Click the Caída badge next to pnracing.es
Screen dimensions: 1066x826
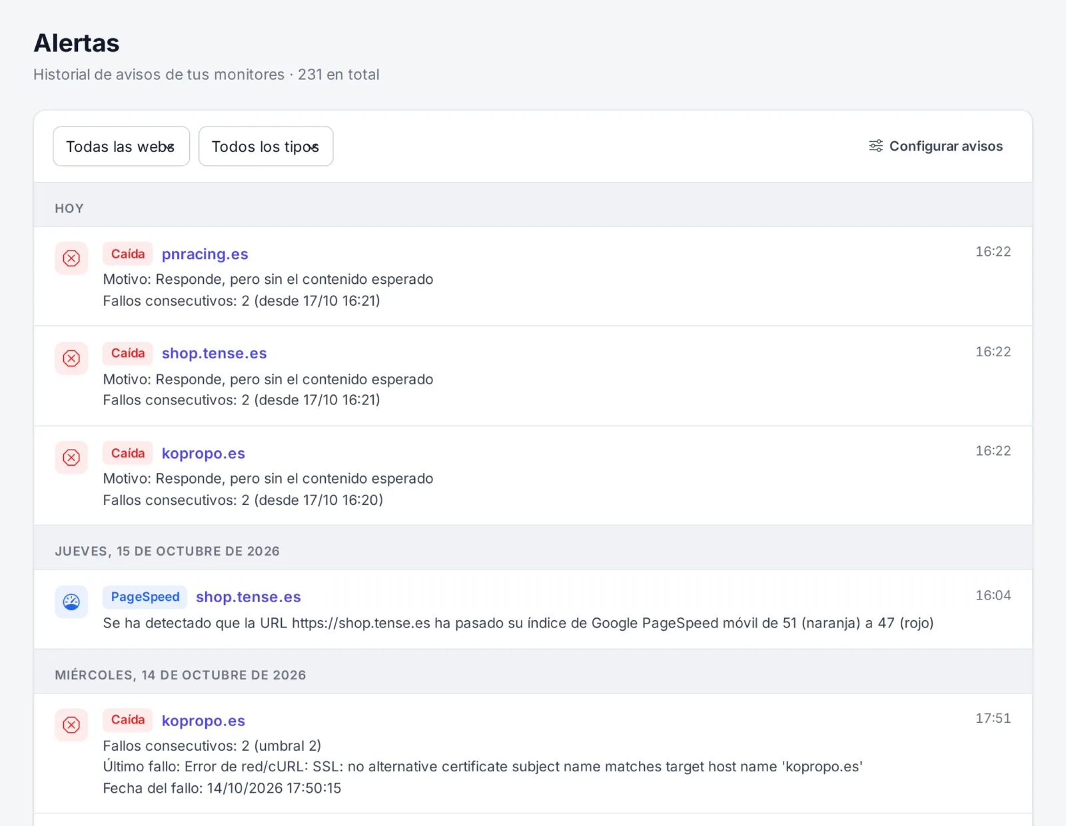point(128,254)
